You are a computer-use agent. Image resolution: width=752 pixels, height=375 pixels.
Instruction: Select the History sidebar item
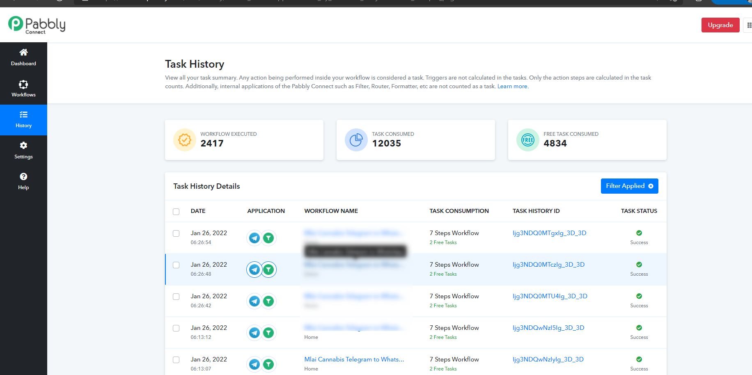point(23,120)
